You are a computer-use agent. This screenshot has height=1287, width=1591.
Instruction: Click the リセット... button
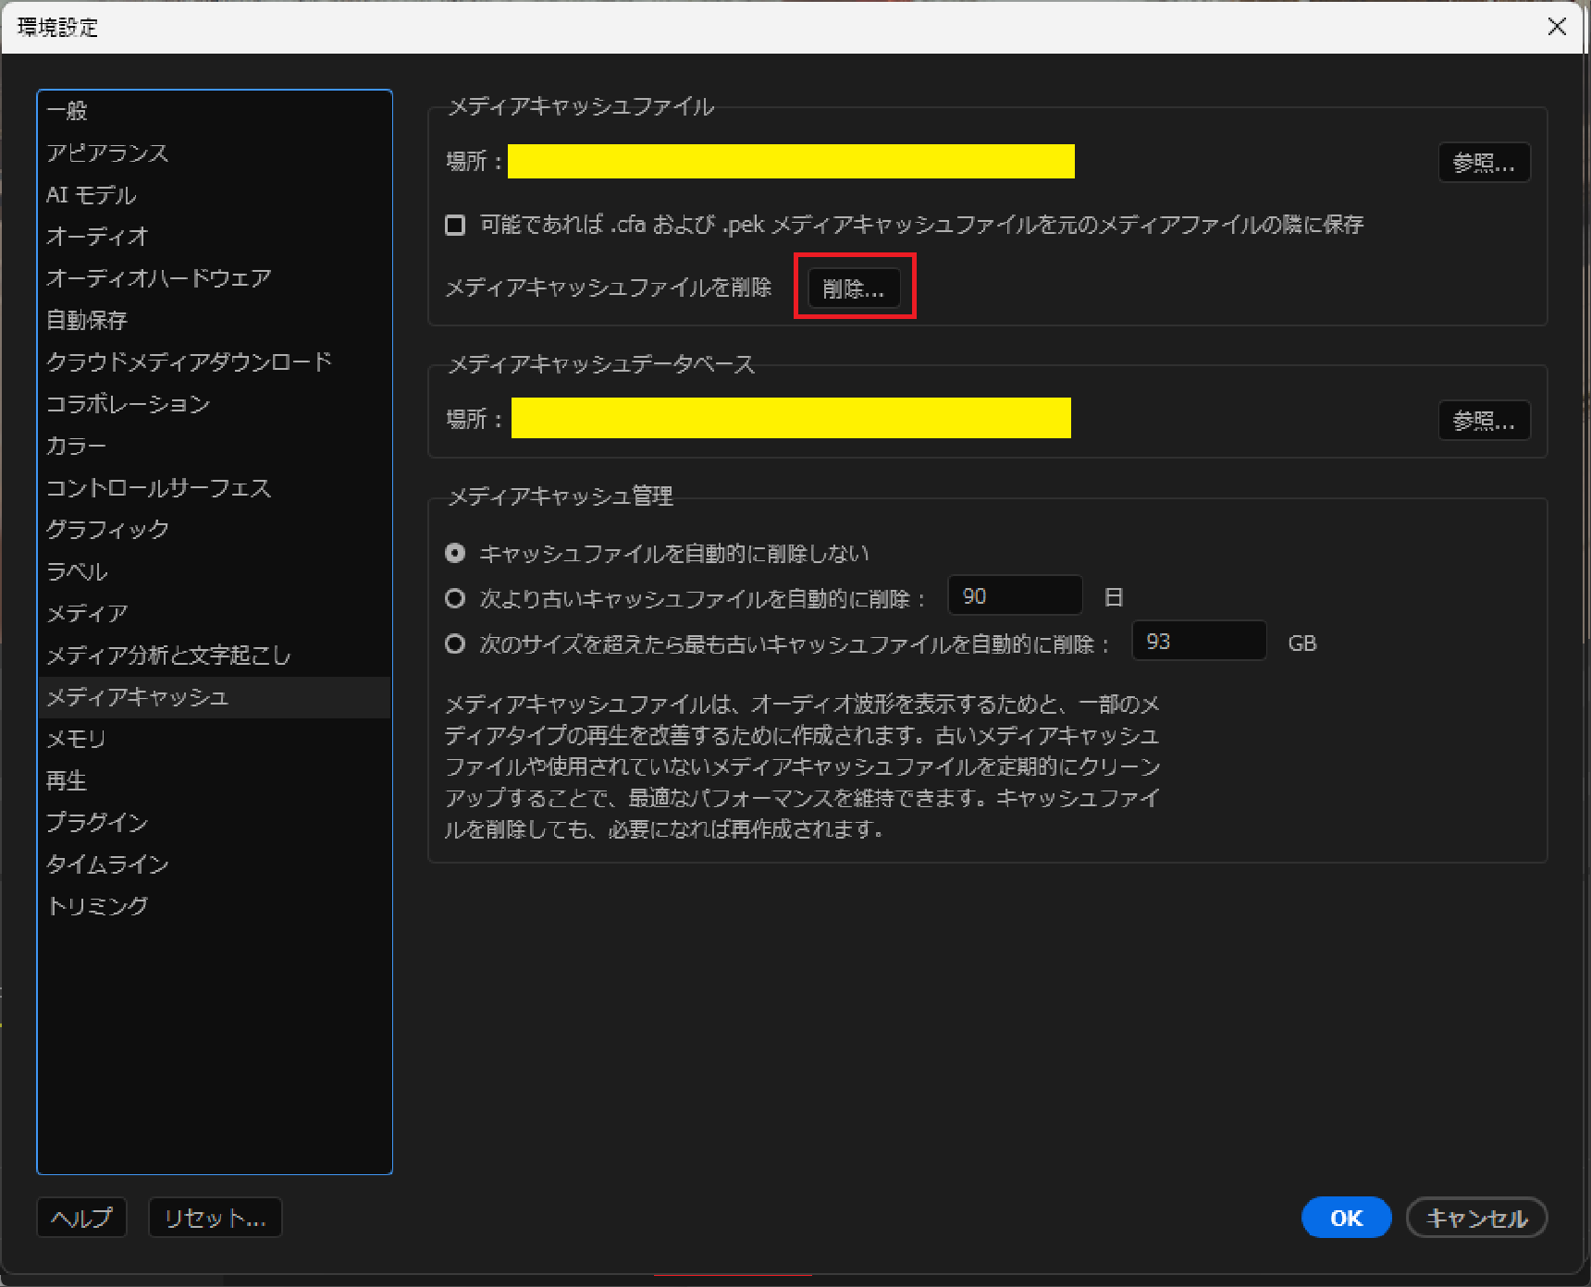pos(215,1217)
